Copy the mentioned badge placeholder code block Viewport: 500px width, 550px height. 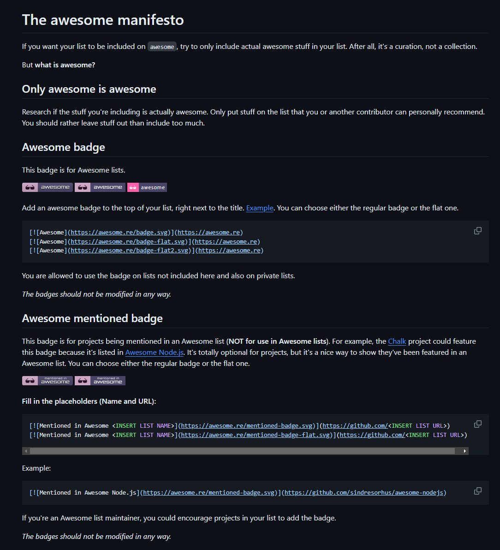[477, 424]
